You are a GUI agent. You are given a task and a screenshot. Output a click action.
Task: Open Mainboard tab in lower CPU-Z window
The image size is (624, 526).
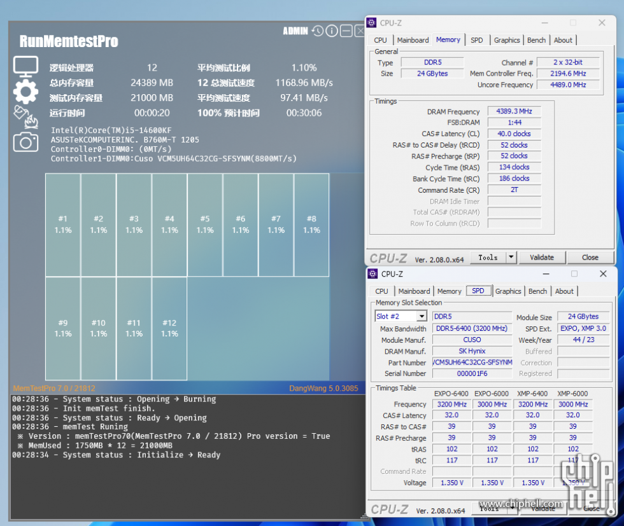[414, 291]
